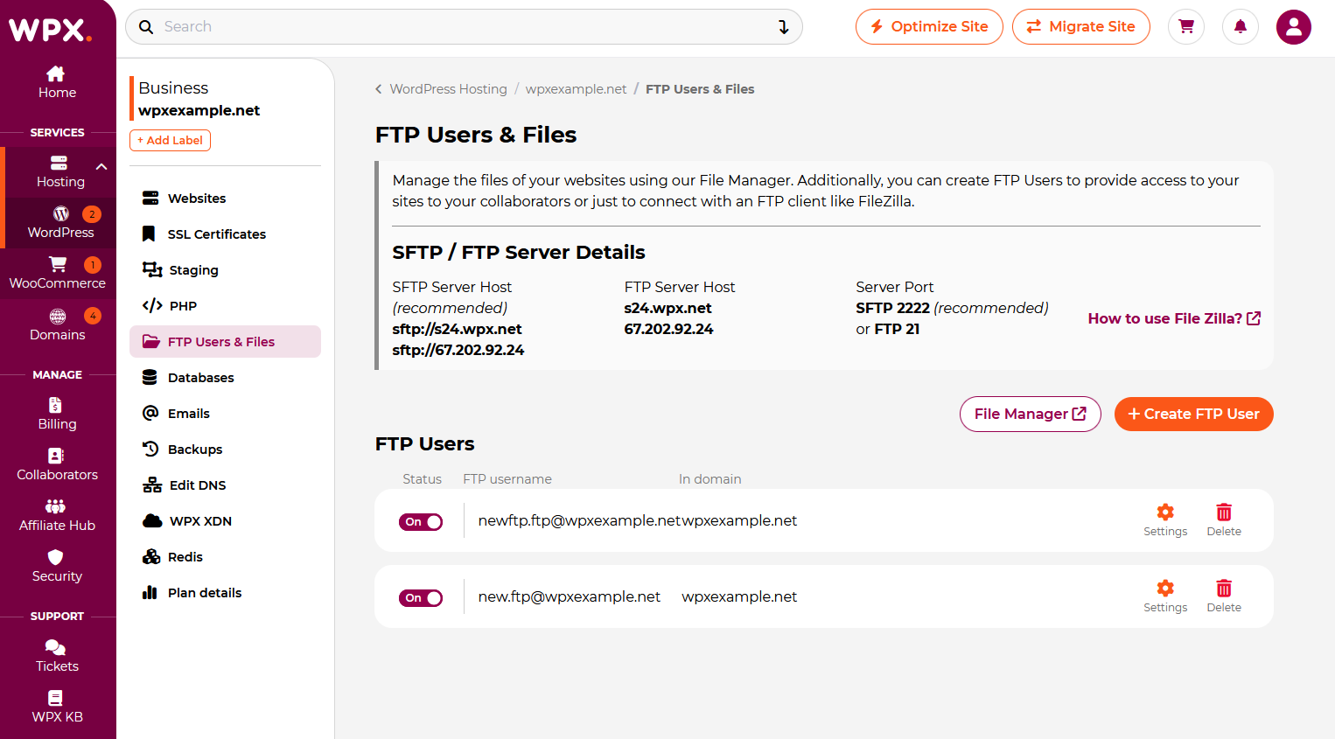Click FTP username column header
The width and height of the screenshot is (1335, 739).
point(507,479)
